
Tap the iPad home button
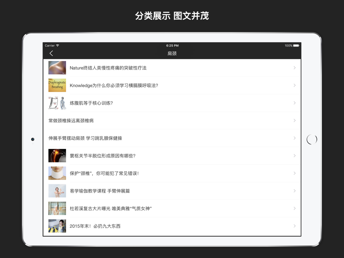[312, 139]
